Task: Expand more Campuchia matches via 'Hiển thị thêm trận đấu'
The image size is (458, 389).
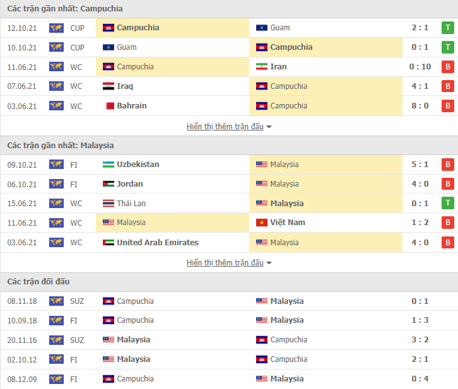Action: coord(225,127)
